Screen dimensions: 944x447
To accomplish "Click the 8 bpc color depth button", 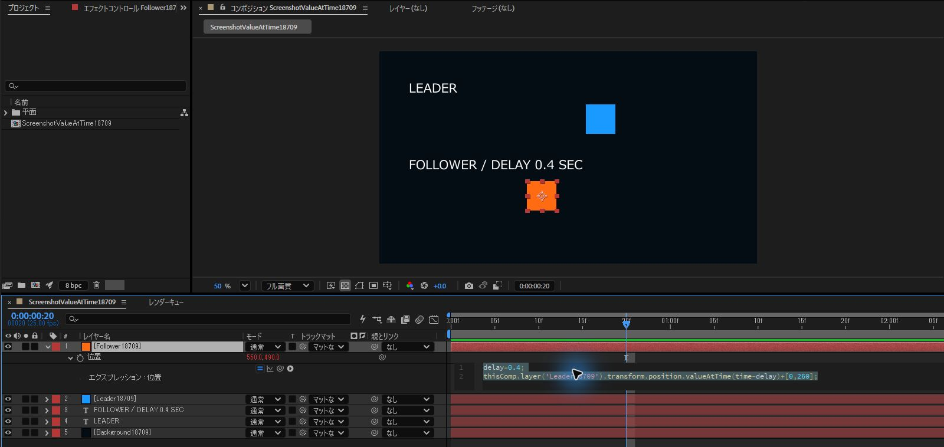I will 73,285.
